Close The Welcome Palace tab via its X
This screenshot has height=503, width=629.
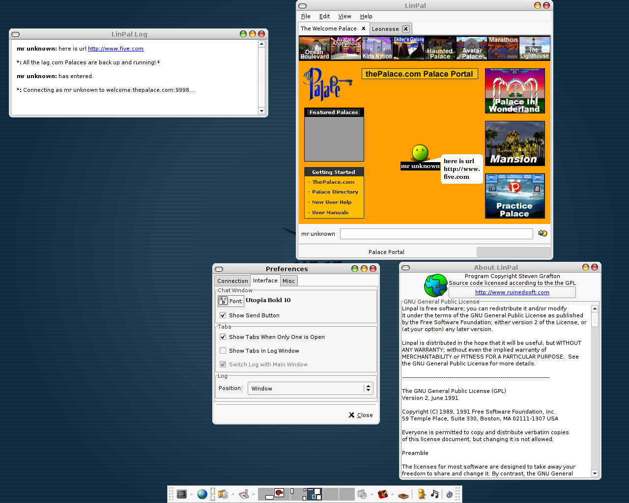click(x=364, y=28)
